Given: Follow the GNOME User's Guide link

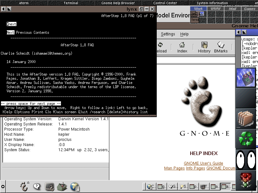Looking at the screenshot, I should click(x=203, y=163).
